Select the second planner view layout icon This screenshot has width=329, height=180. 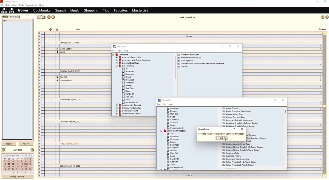(x=43, y=17)
